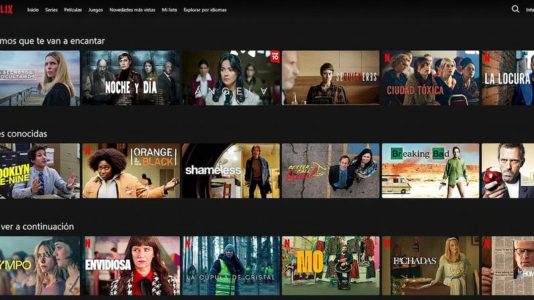
Task: Click the Netflix N badge on Envidiosa
Action: 88,244
